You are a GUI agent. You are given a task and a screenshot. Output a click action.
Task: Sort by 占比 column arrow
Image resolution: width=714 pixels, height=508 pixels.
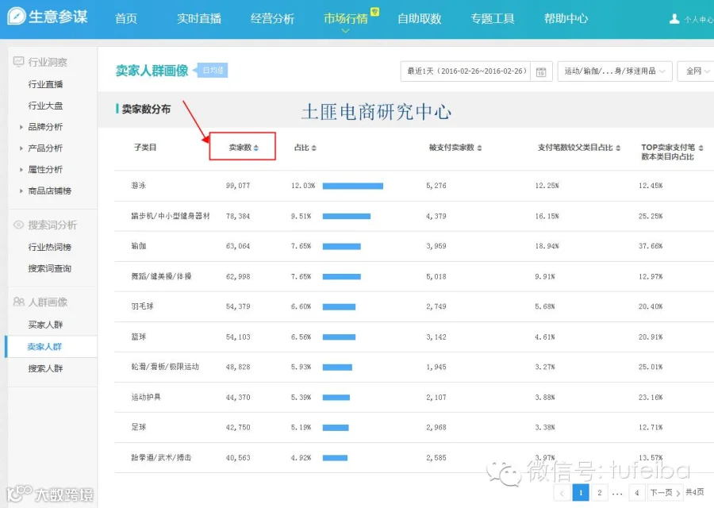313,148
